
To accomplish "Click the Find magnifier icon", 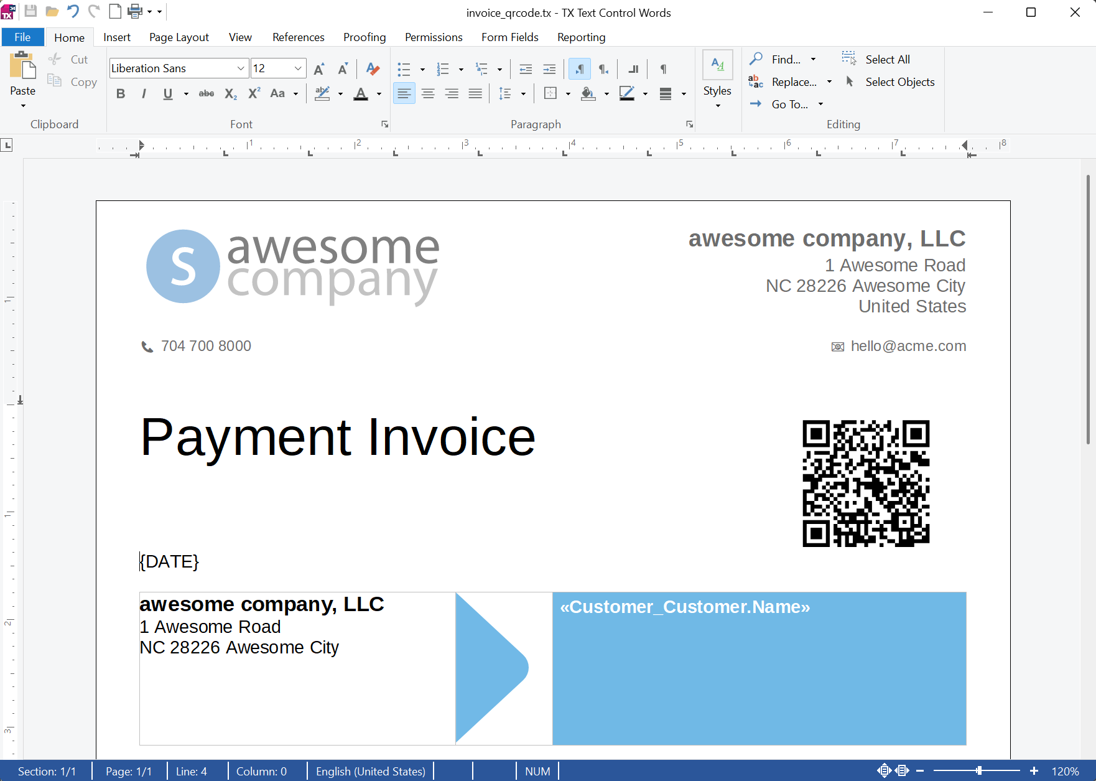I will point(756,59).
